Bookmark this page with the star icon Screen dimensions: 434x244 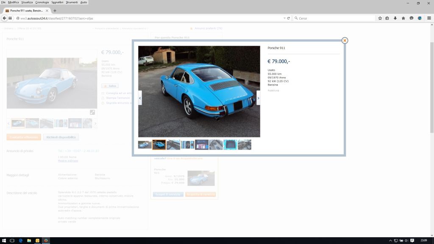[380, 18]
